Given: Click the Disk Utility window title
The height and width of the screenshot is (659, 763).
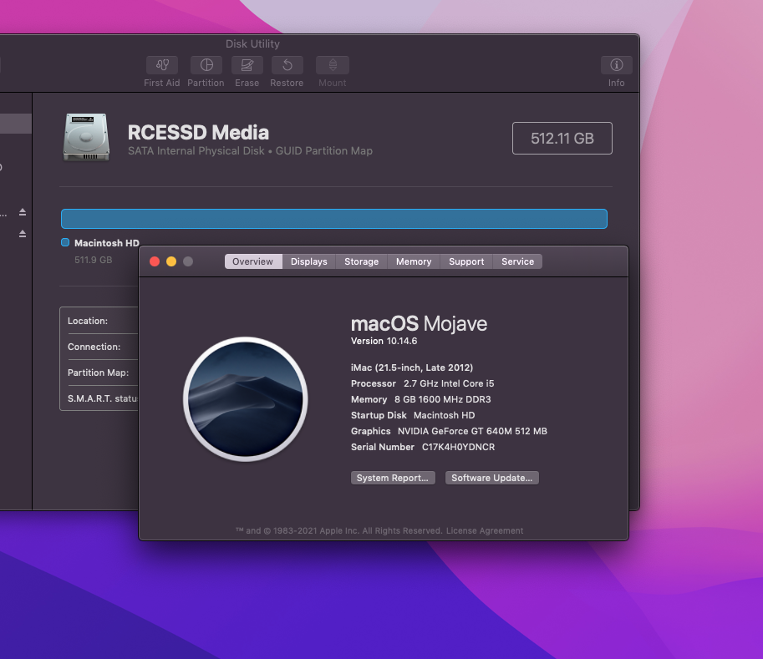Looking at the screenshot, I should [x=252, y=43].
